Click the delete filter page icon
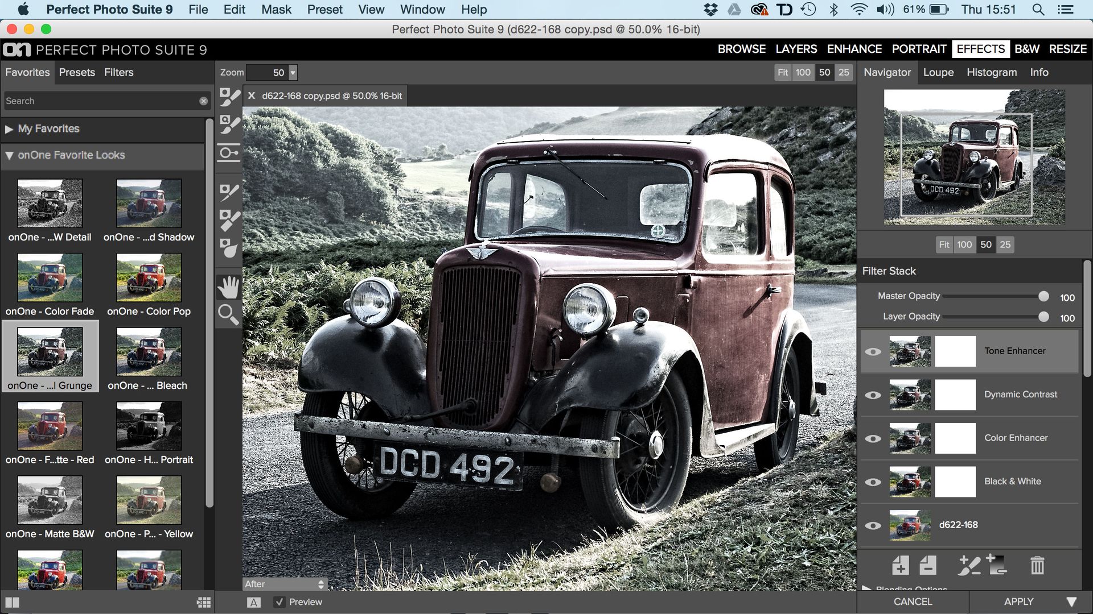Screen dimensions: 1093x614 [x=928, y=566]
